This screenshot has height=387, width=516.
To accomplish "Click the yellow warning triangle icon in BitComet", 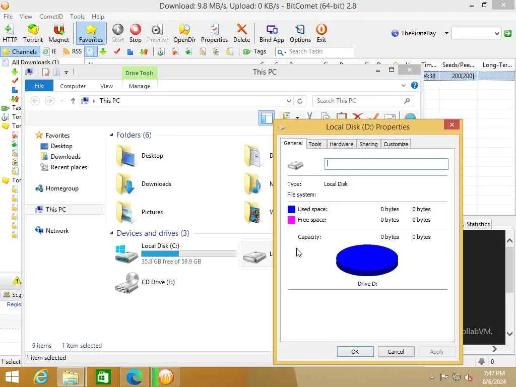I will 17,281.
